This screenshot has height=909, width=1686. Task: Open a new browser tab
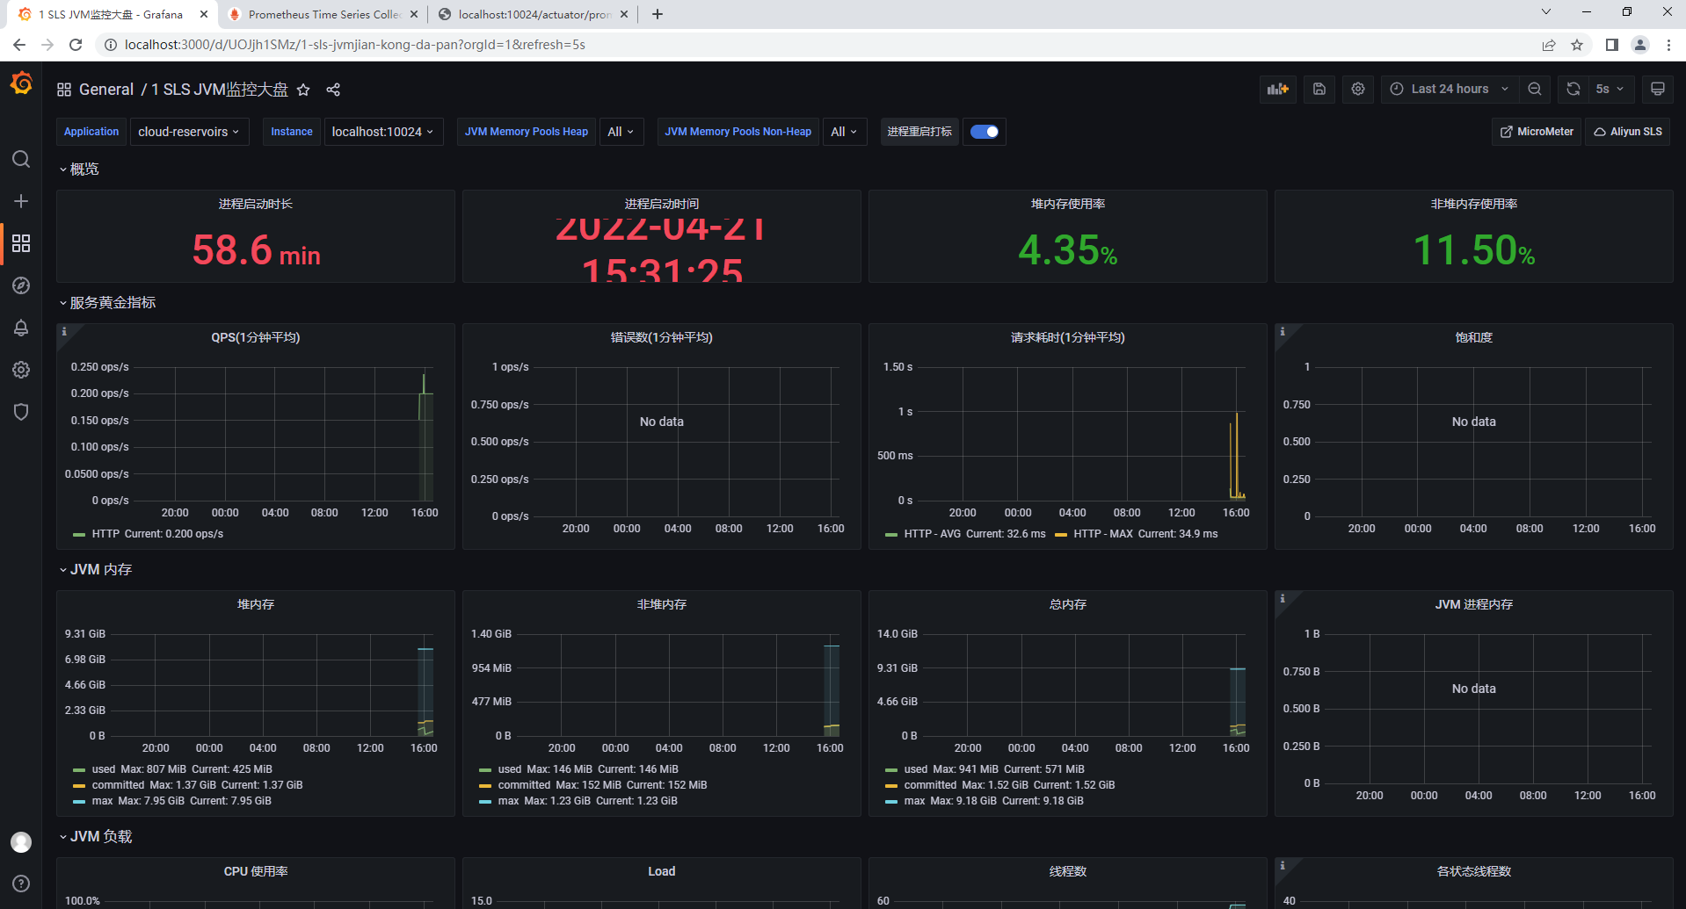tap(658, 14)
